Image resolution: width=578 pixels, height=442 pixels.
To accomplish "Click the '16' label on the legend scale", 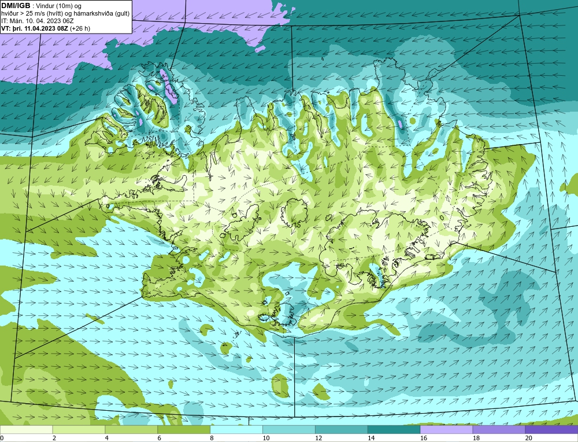I will click(x=423, y=438).
